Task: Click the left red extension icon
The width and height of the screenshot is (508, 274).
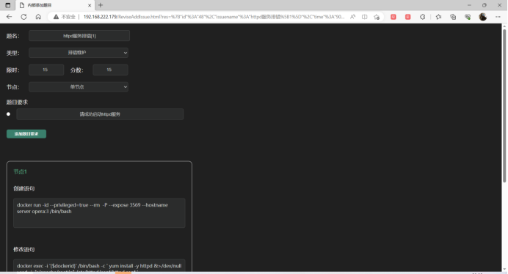Action: pyautogui.click(x=393, y=17)
